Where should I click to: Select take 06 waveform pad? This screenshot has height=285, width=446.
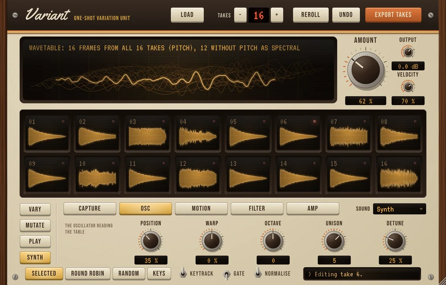coord(298,133)
